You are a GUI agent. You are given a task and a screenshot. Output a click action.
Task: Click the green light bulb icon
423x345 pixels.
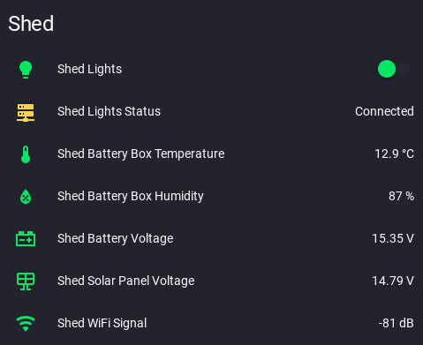click(x=26, y=70)
